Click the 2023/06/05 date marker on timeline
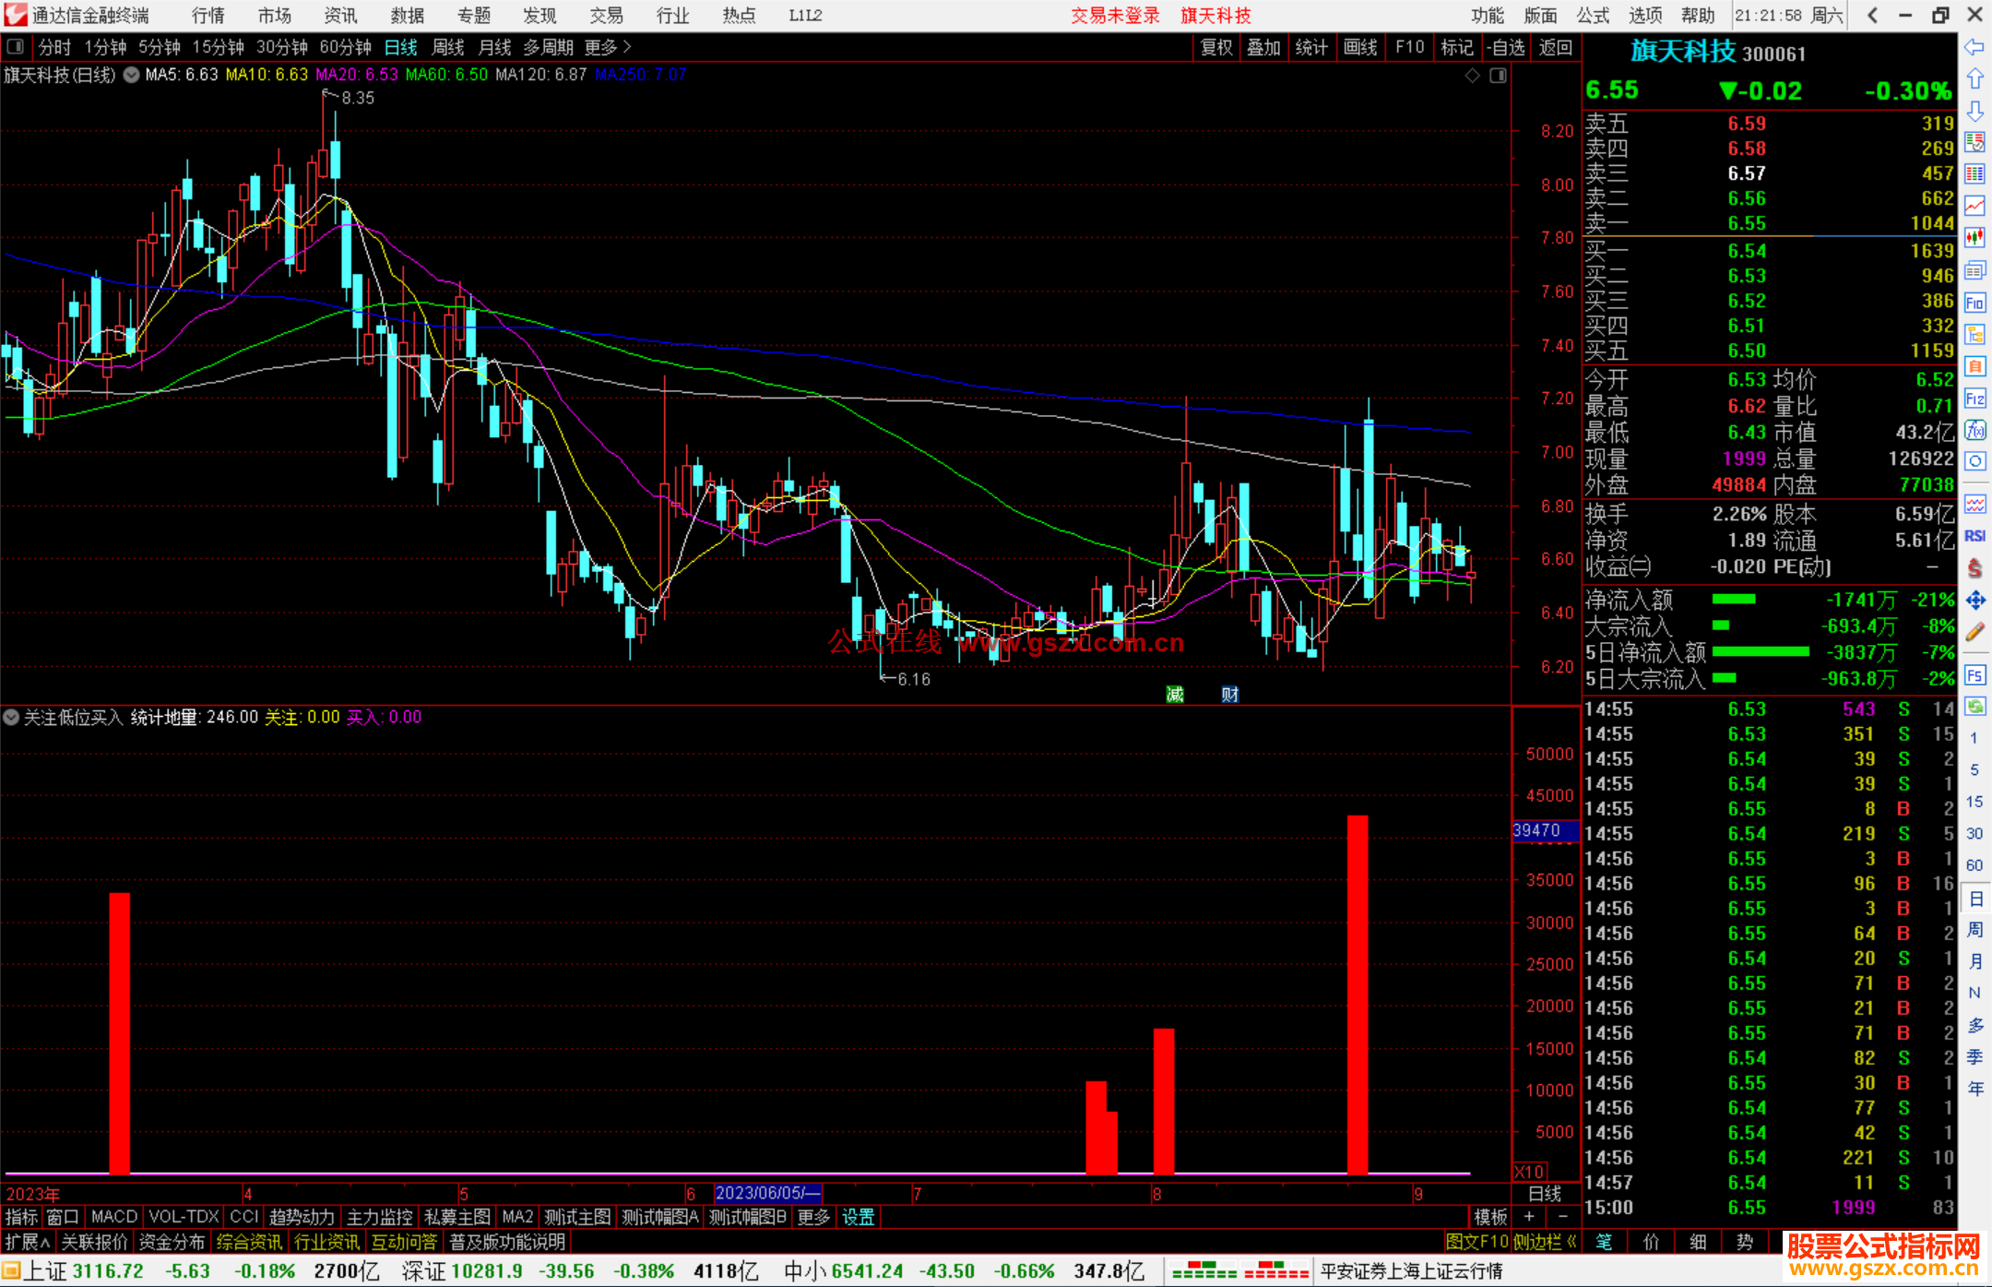1992x1287 pixels. tap(767, 1193)
